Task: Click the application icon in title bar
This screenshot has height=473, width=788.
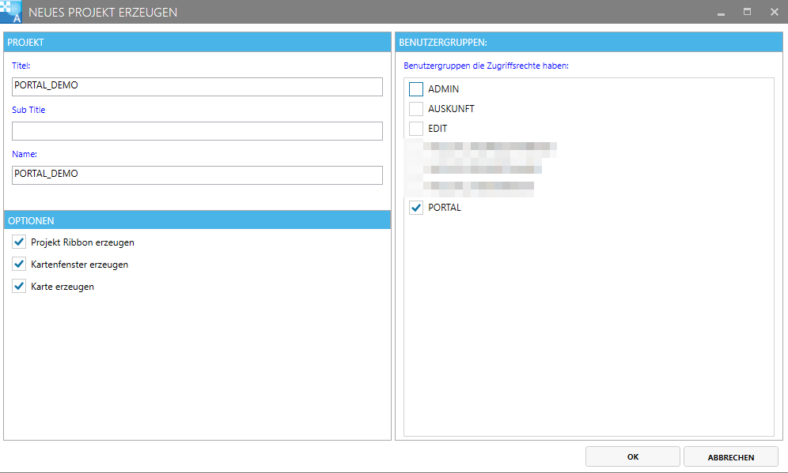Action: 10,12
